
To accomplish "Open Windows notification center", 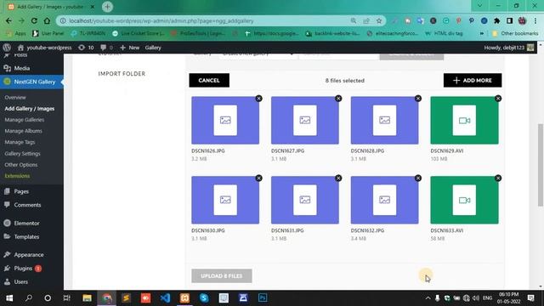I will point(530,298).
